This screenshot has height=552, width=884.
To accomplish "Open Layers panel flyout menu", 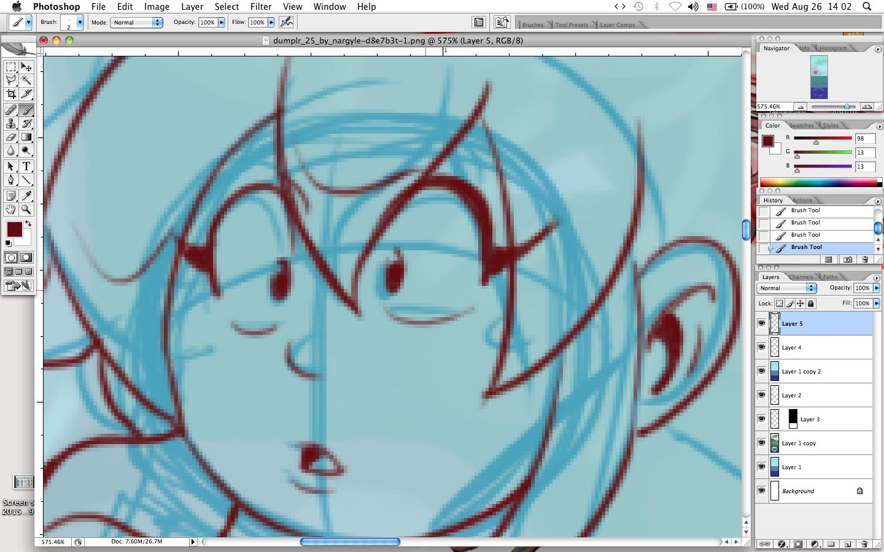I will point(877,278).
